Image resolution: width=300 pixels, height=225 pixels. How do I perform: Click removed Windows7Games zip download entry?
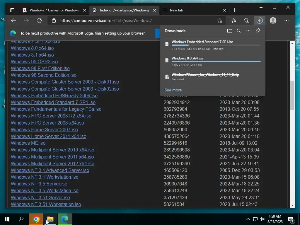coord(213,77)
